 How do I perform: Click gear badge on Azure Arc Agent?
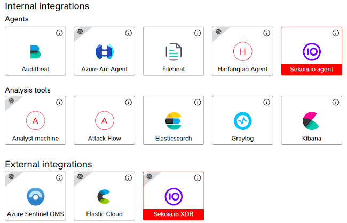80,32
